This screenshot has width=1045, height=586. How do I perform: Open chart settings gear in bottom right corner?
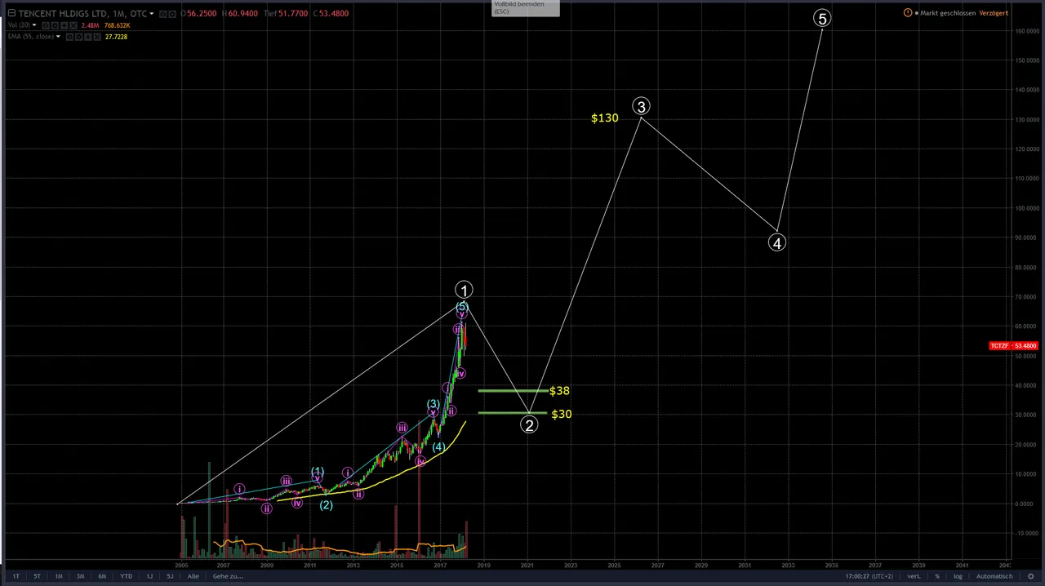tap(1030, 576)
